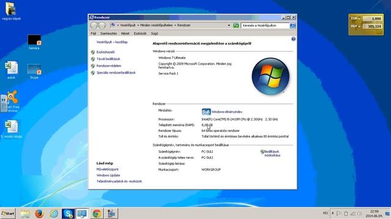This screenshot has height=219, width=391.
Task: Click the Windows 7 Ultimate text
Action: click(x=172, y=58)
